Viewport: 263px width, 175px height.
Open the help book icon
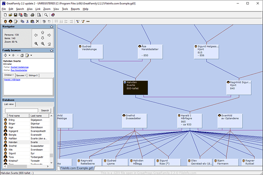[x=53, y=15]
